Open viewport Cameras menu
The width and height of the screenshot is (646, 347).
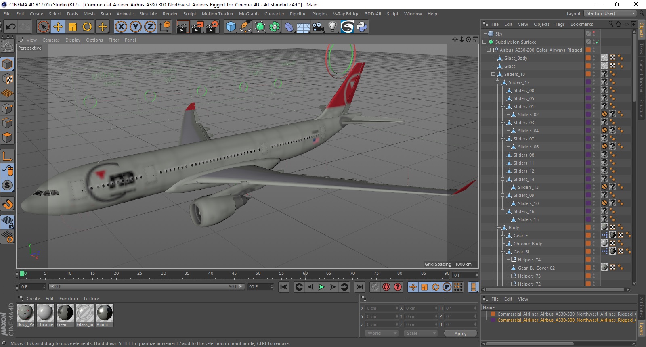click(51, 40)
